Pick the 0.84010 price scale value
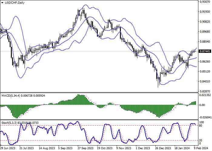 pos(205,81)
